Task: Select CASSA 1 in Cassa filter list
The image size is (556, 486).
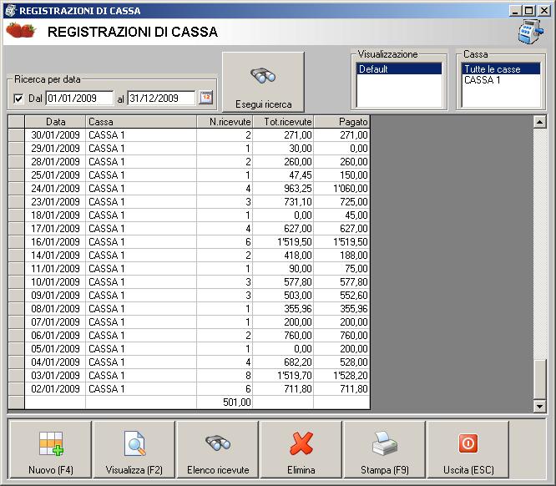Action: (x=501, y=80)
